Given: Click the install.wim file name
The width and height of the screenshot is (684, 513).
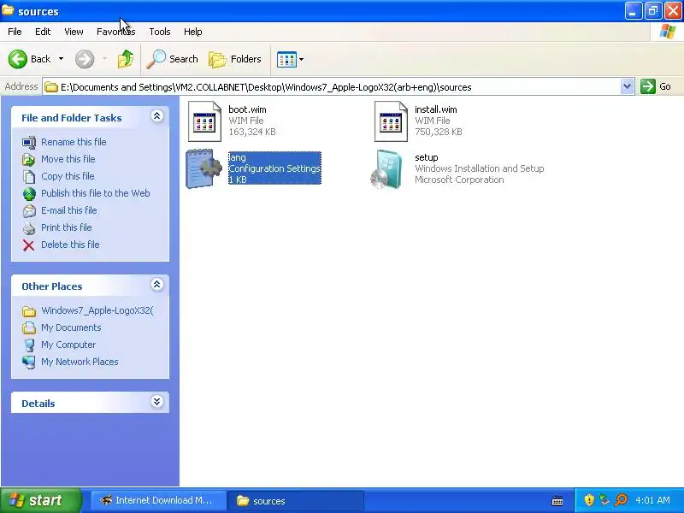Looking at the screenshot, I should [436, 109].
